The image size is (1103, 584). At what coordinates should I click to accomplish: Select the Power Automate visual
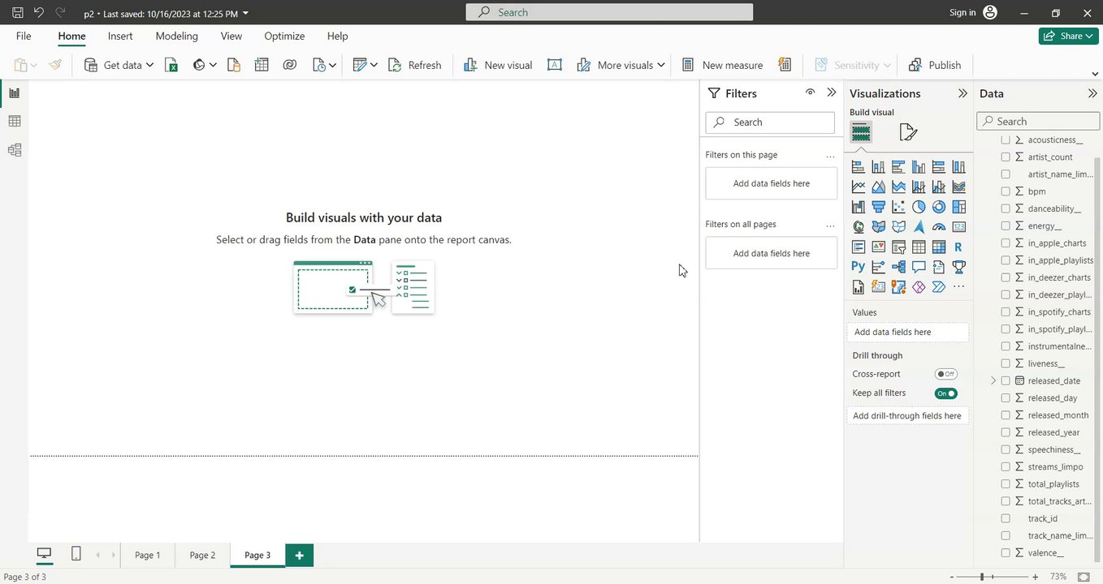[939, 287]
